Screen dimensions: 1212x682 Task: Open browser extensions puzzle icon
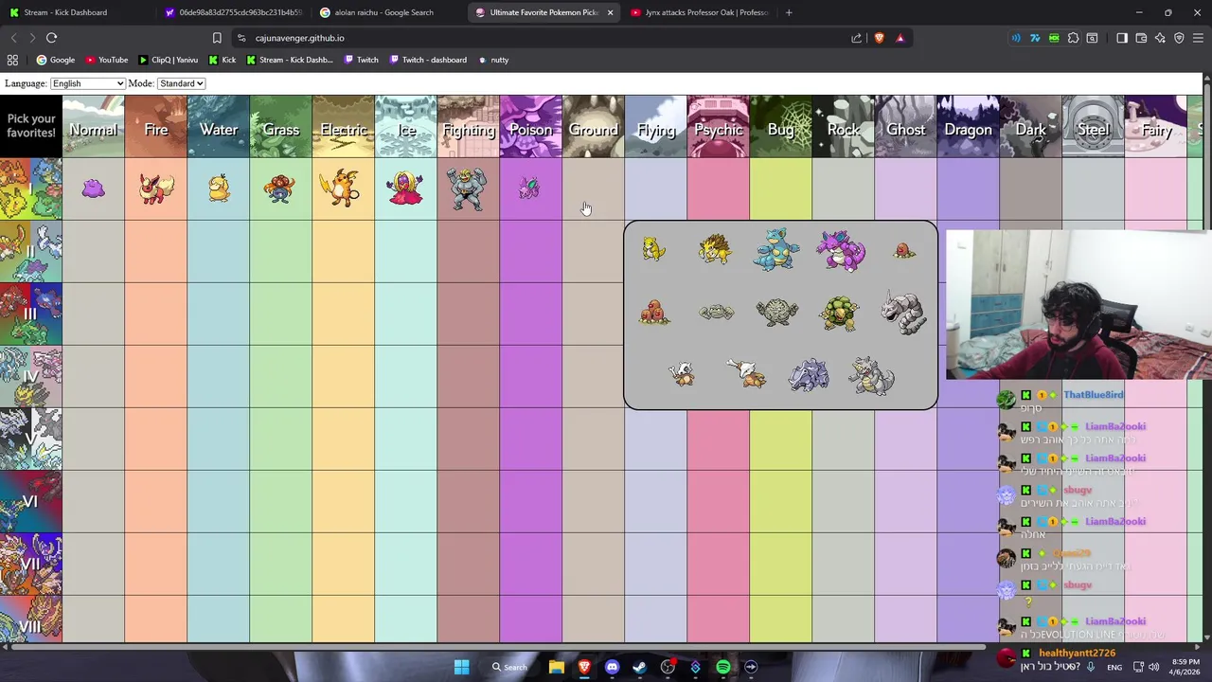click(x=1073, y=38)
